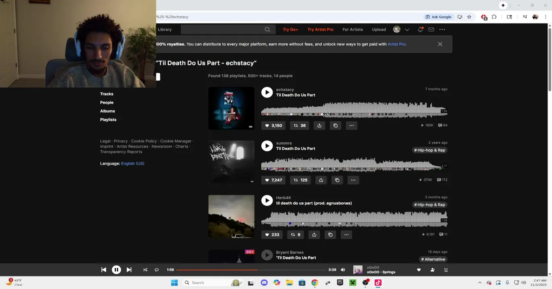Viewport: 552px width, 289px height.
Task: Repost summrs track showing 125 reposts
Action: [300, 180]
